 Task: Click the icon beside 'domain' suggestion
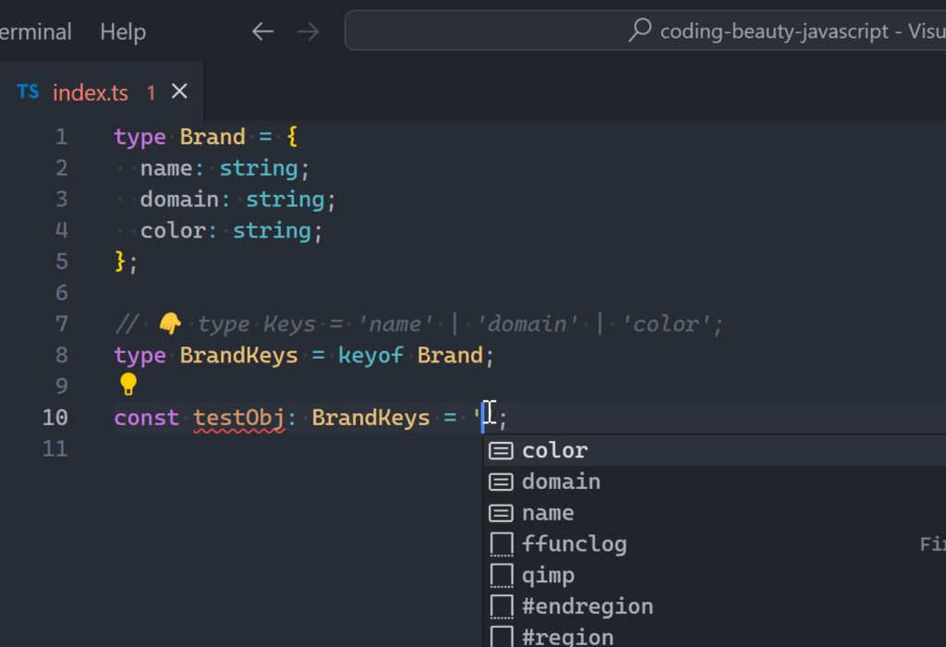click(x=501, y=482)
